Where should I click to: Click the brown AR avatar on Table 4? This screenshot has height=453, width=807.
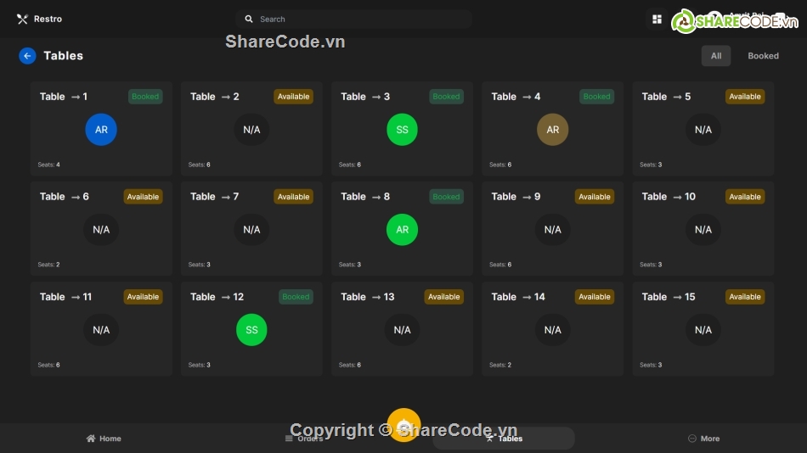coord(552,130)
